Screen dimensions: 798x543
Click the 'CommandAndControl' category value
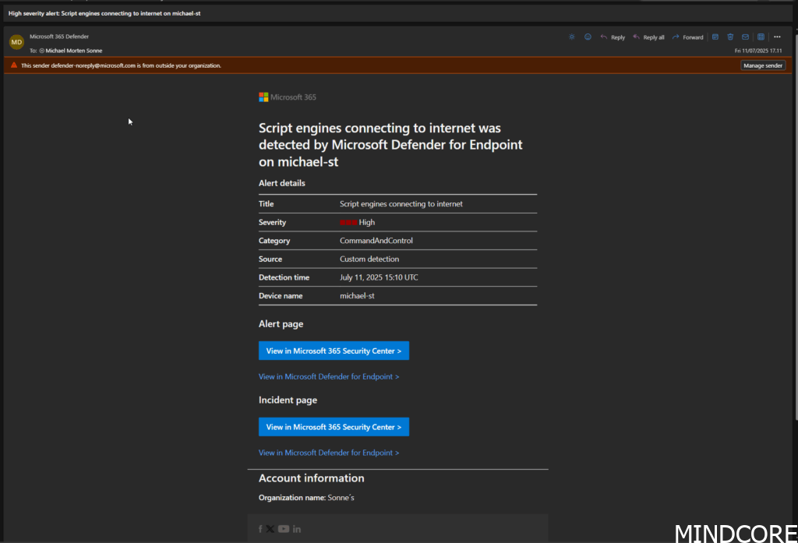pyautogui.click(x=376, y=241)
